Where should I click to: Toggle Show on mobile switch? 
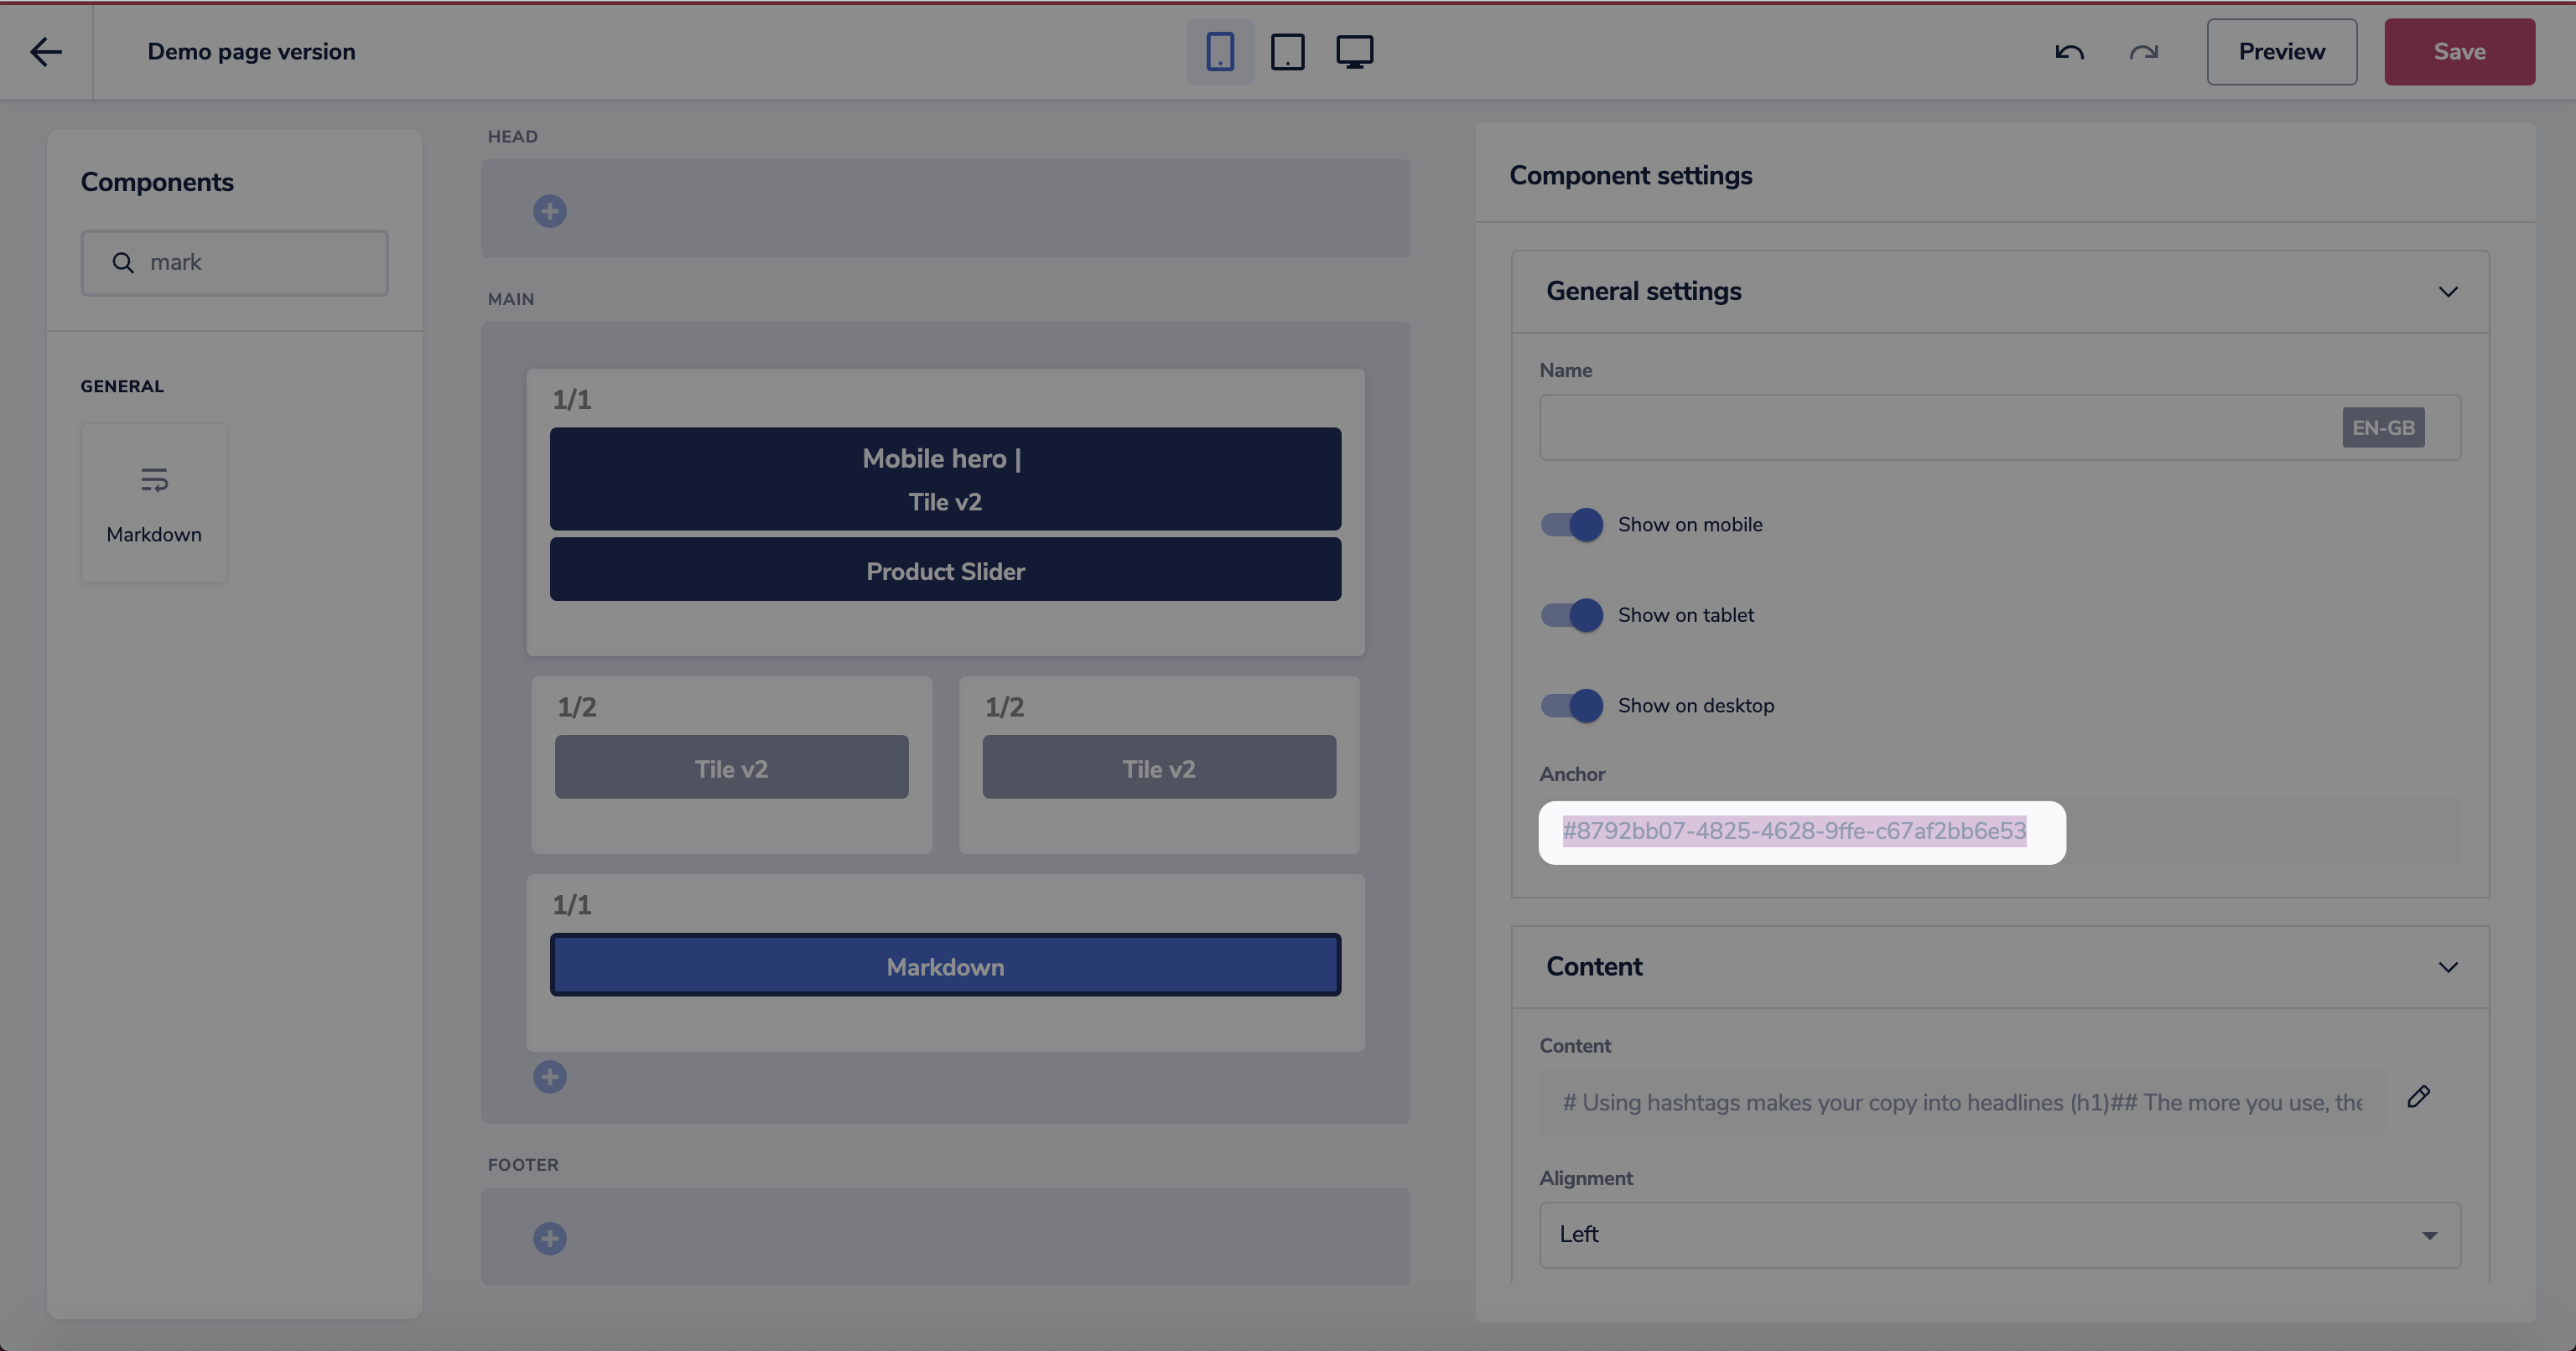[x=1571, y=525]
